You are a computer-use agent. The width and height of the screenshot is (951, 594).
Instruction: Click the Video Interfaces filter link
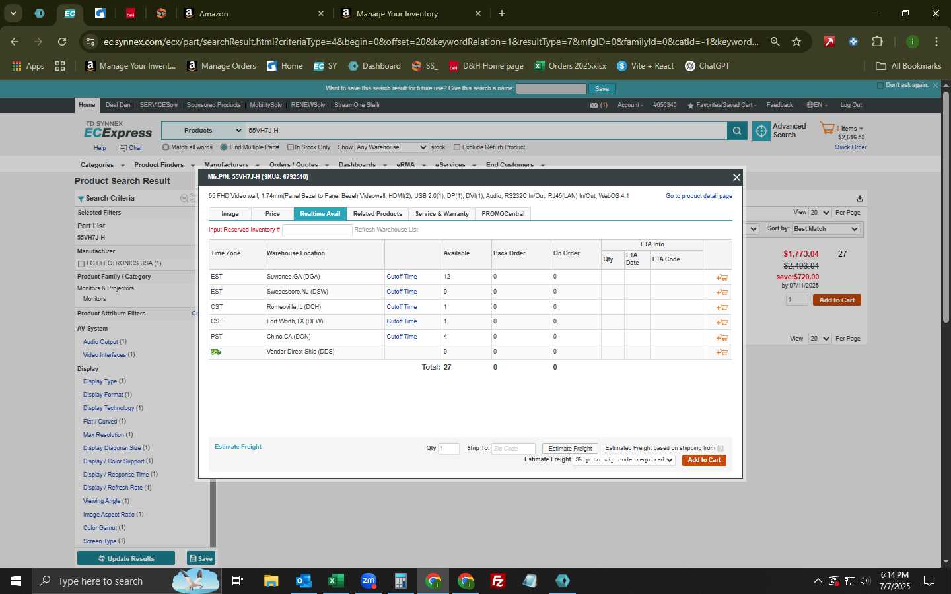coord(104,355)
